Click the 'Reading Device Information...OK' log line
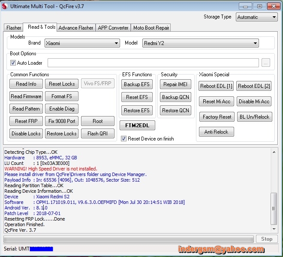The width and height of the screenshot is (283, 257). pos(39,191)
